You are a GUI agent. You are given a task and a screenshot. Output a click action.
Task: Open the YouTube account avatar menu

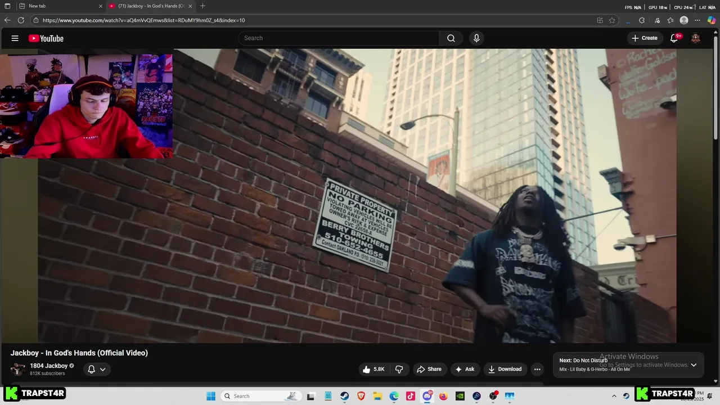(x=696, y=38)
